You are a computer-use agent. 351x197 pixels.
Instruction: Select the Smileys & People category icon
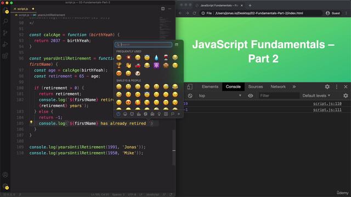click(x=125, y=114)
